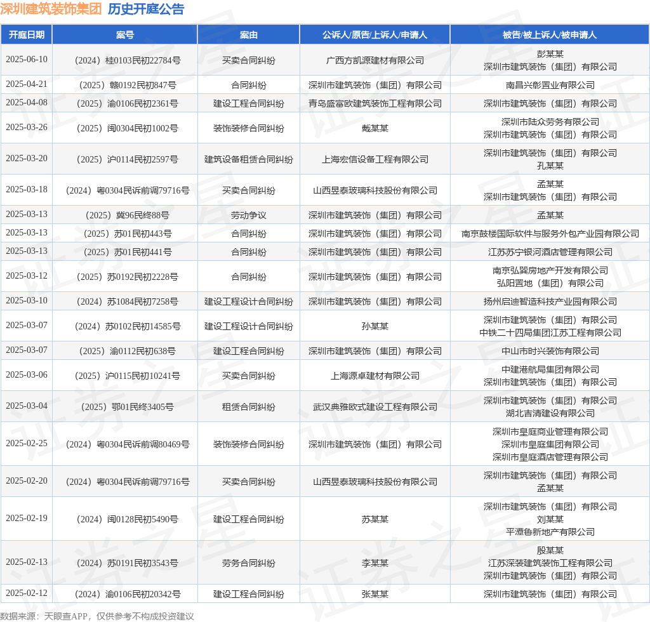Image resolution: width=650 pixels, height=622 pixels.
Task: Click plaintiff 张某某
Action: [375, 595]
